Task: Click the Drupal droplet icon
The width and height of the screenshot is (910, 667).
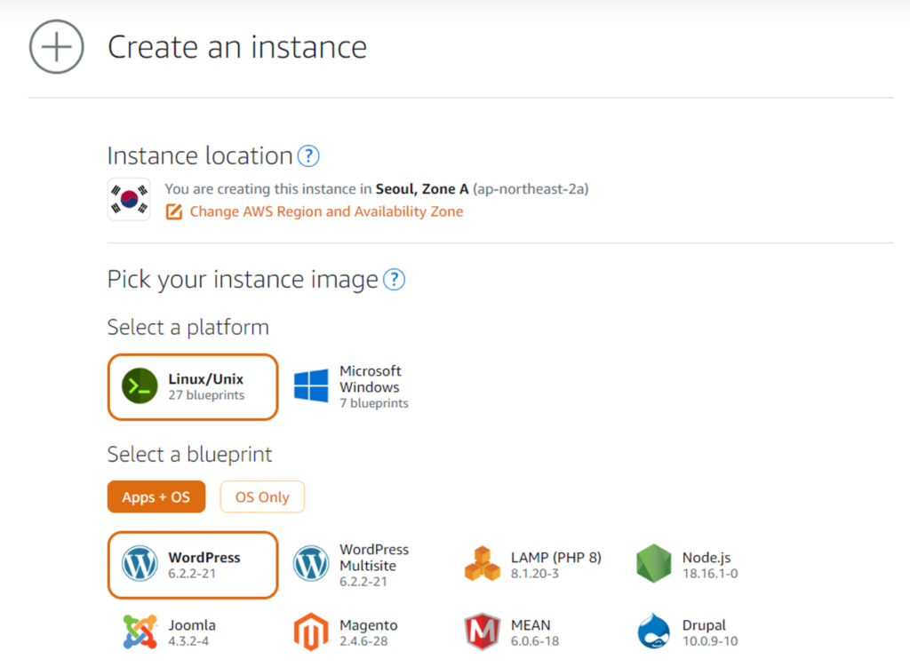Action: point(653,631)
